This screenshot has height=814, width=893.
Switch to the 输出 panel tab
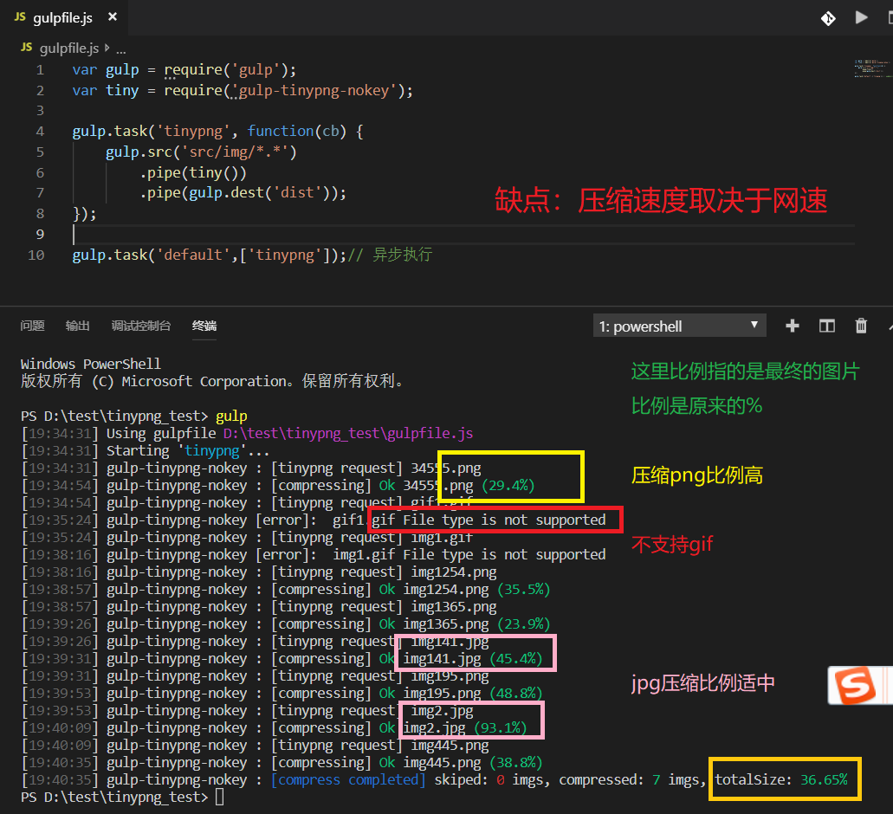(x=77, y=326)
